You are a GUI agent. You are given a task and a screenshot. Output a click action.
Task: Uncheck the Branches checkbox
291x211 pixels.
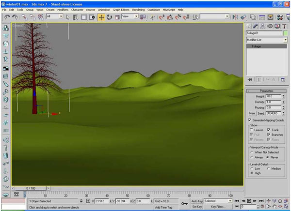pyautogui.click(x=269, y=135)
